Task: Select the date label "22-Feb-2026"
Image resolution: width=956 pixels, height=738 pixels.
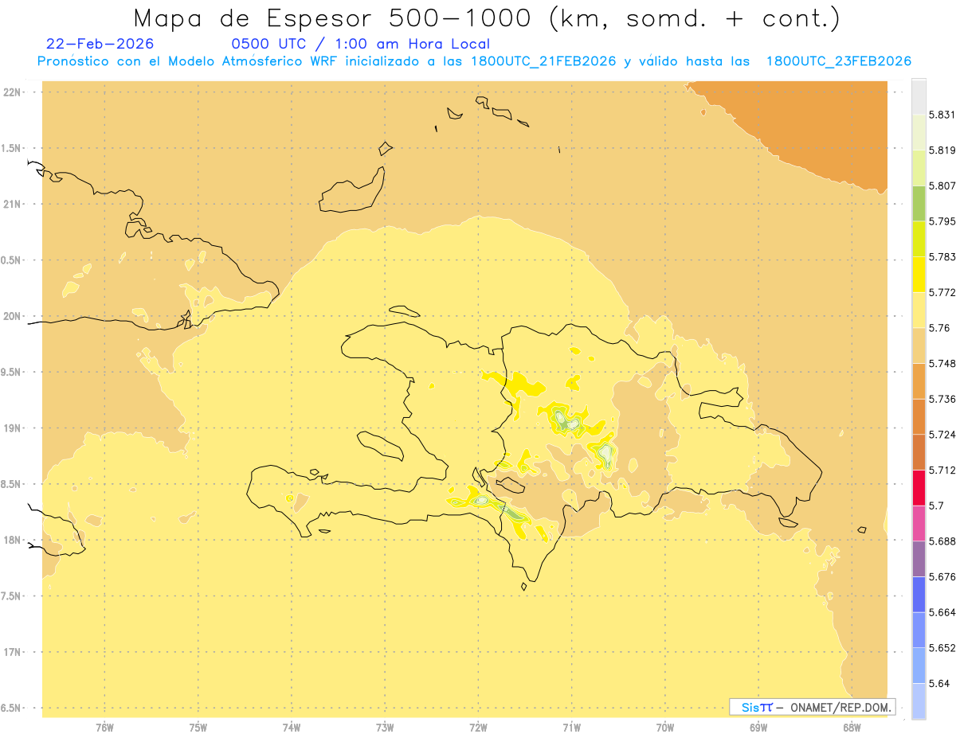Action: click(100, 45)
